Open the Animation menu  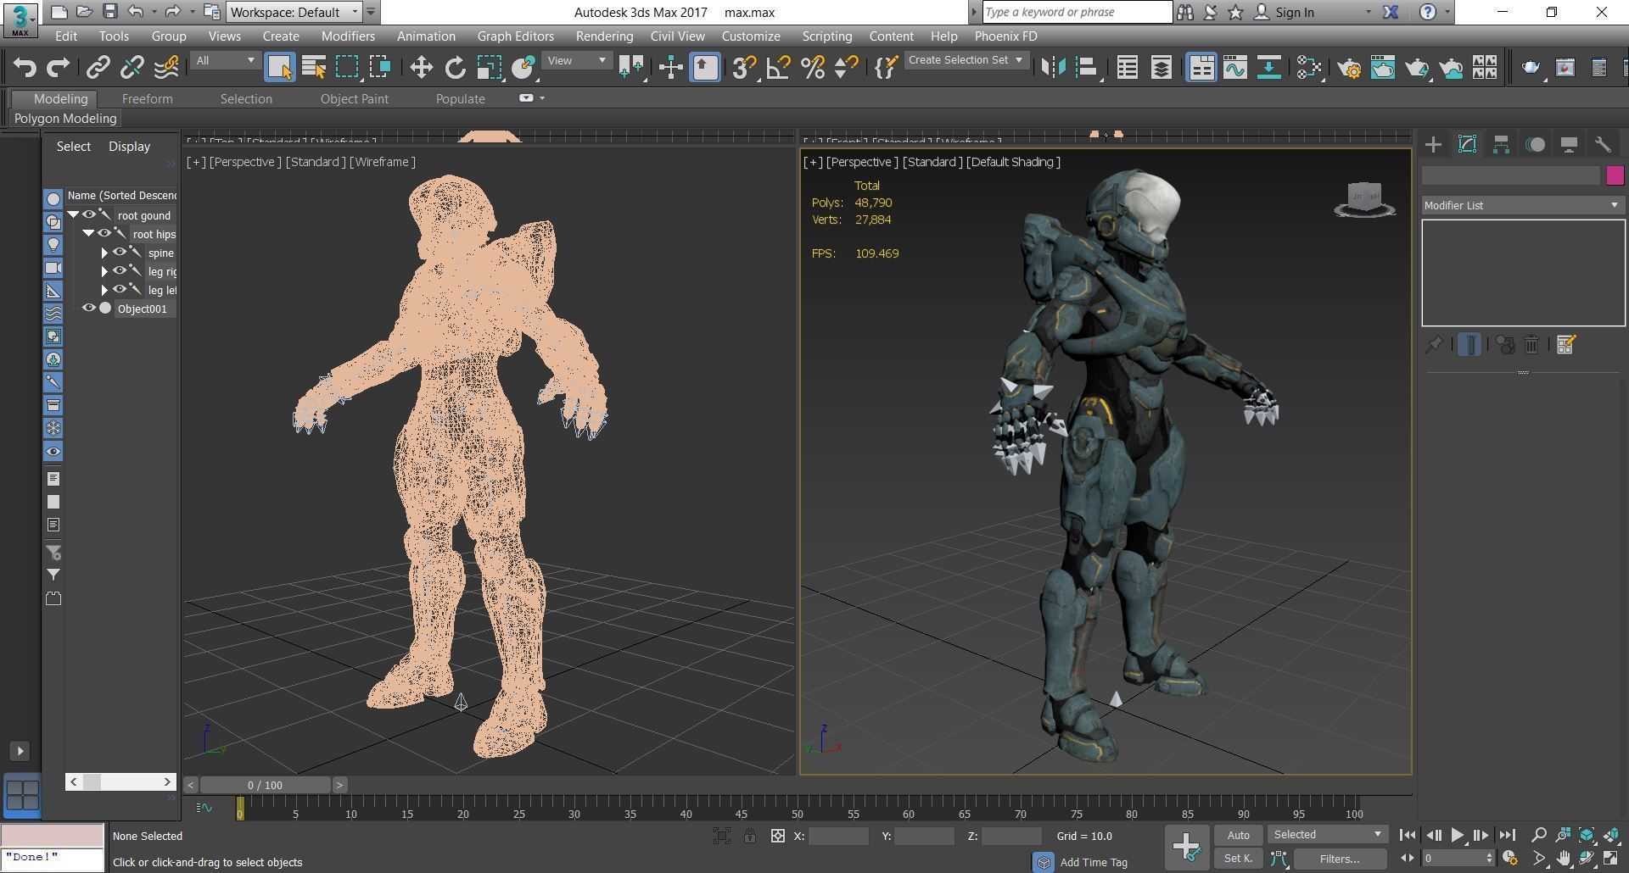click(x=426, y=36)
